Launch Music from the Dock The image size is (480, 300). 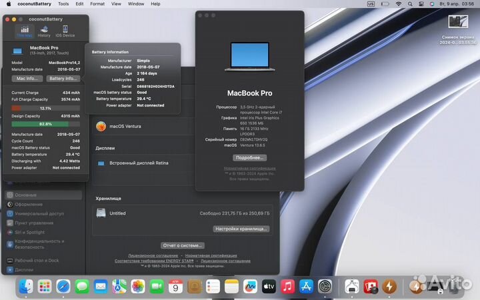(x=288, y=287)
